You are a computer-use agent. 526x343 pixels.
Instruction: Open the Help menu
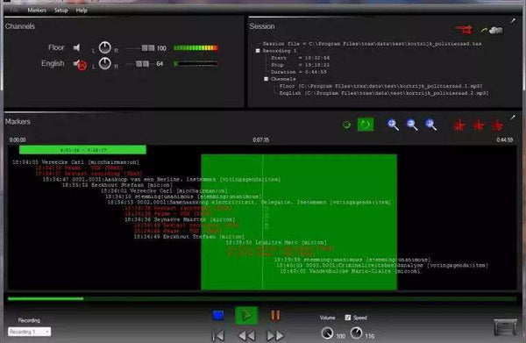pyautogui.click(x=82, y=11)
